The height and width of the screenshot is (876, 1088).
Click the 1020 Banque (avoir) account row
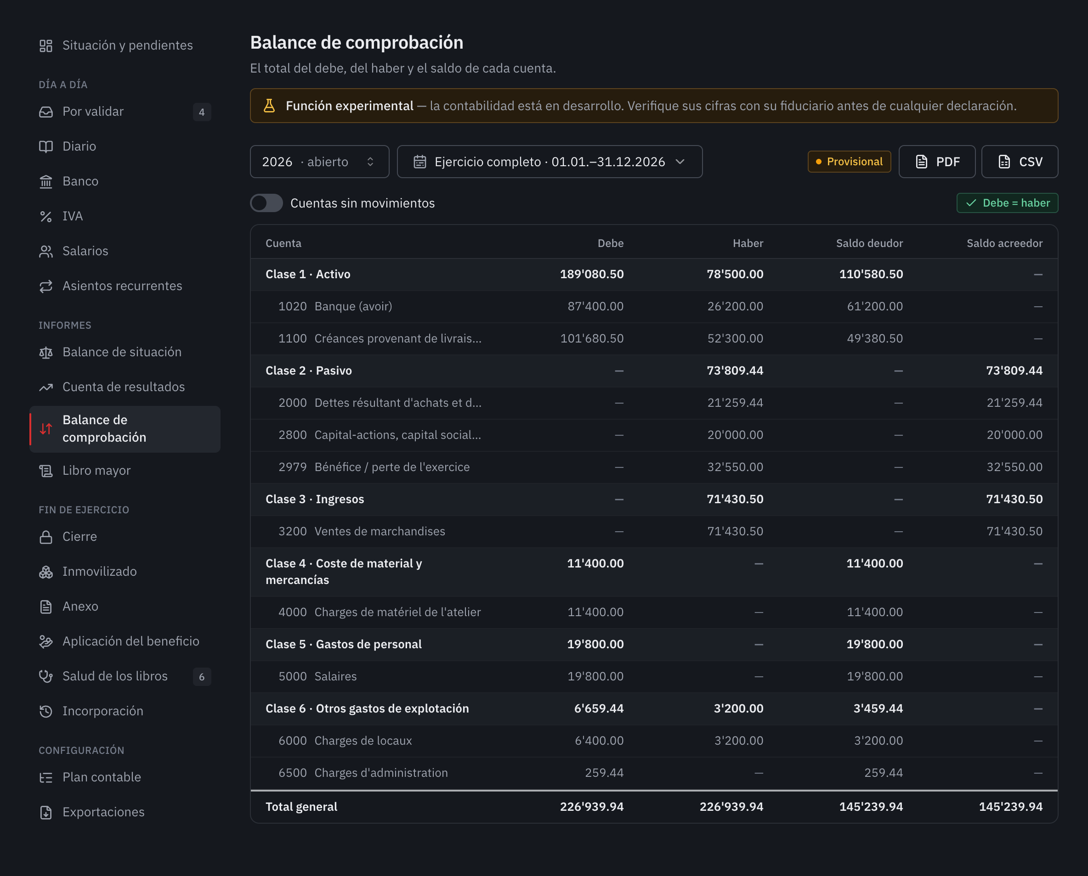654,306
